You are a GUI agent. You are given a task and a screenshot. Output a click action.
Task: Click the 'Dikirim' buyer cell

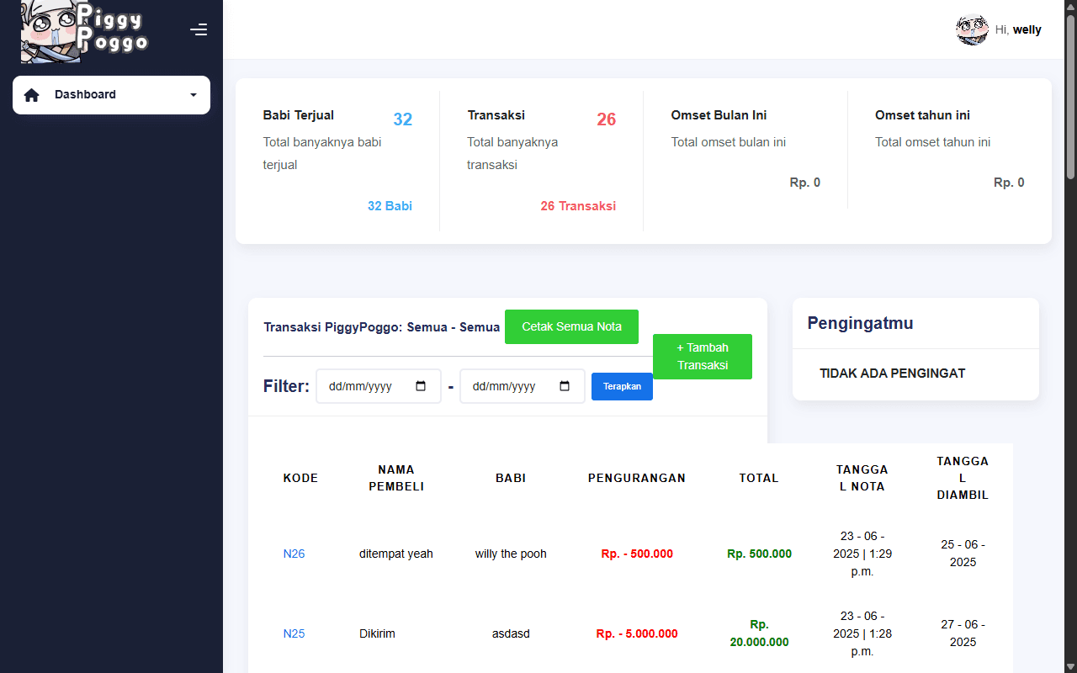[x=377, y=633]
